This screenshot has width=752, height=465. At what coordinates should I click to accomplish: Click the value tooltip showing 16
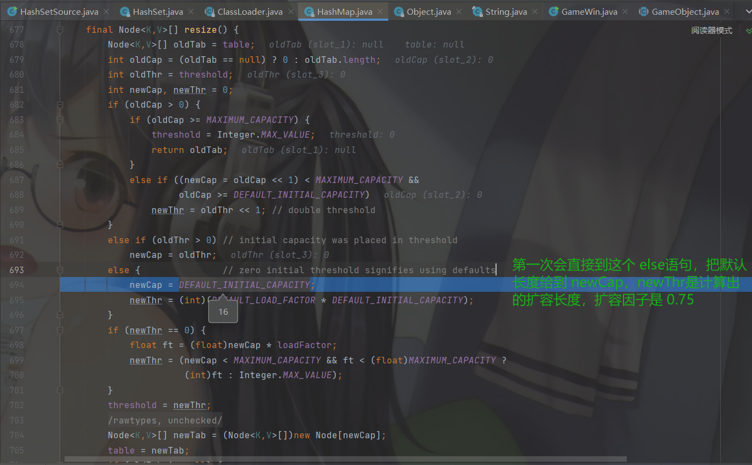click(223, 311)
